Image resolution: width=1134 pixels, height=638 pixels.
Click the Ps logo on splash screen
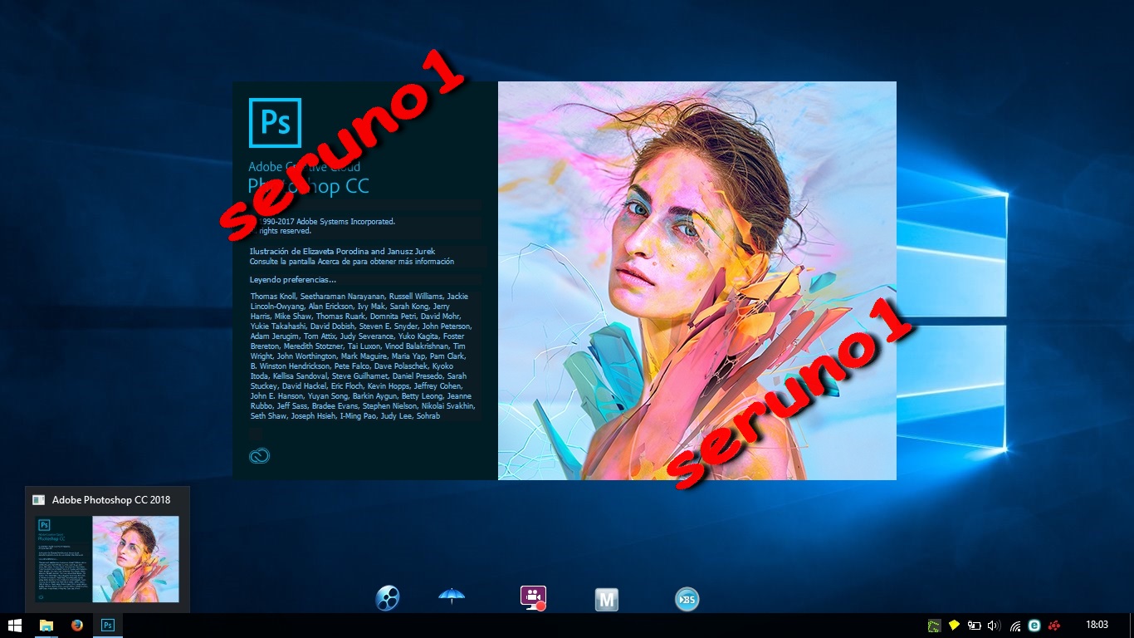(275, 123)
